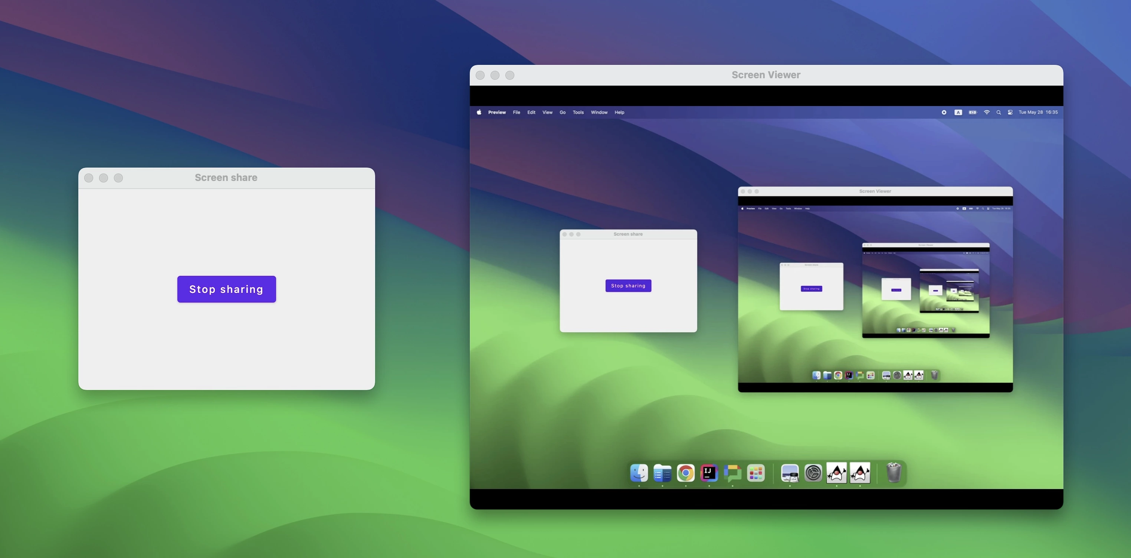Open the Preview menu in menu bar
The height and width of the screenshot is (558, 1131).
496,112
